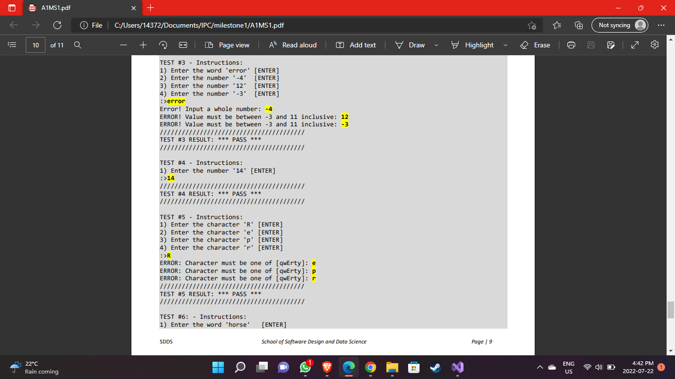Click the text 'TEST #3 RESULT: *** PASS ***'
Image resolution: width=675 pixels, height=379 pixels.
211,140
